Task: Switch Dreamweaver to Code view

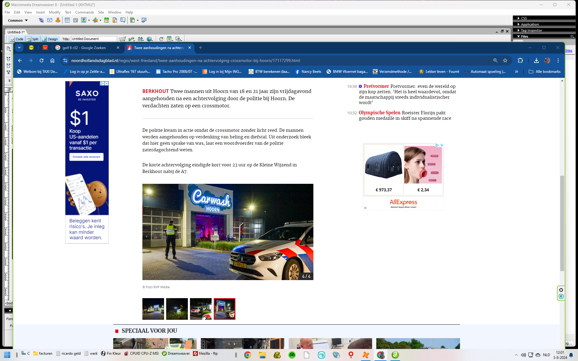Action: 17,39
